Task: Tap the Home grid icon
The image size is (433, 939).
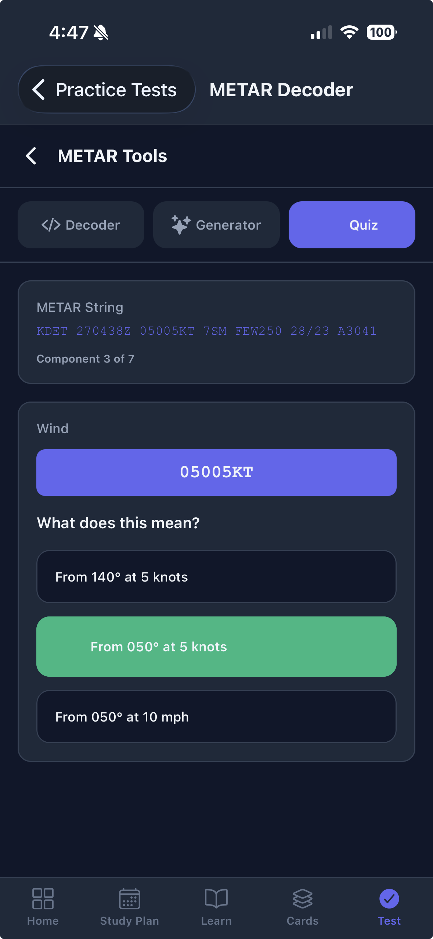Action: 43,899
